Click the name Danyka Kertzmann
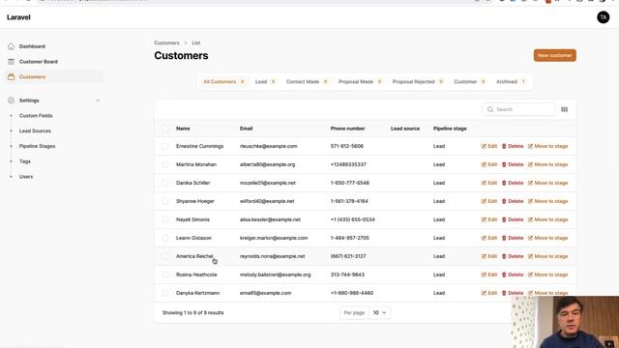619x348 pixels. tap(197, 293)
